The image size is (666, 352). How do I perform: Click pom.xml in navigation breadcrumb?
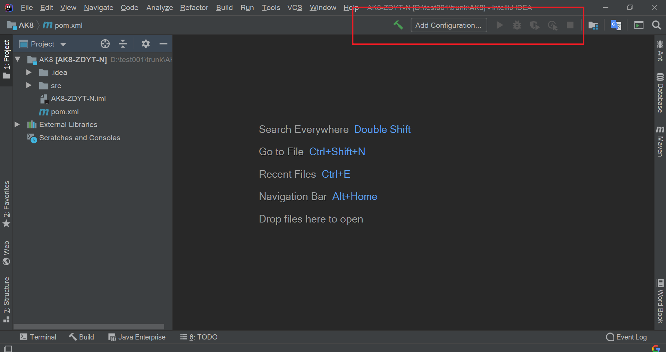63,25
